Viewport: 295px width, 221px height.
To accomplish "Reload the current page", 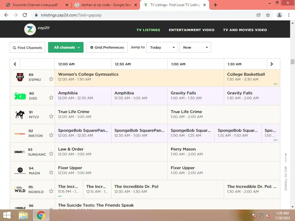I will tap(25, 15).
